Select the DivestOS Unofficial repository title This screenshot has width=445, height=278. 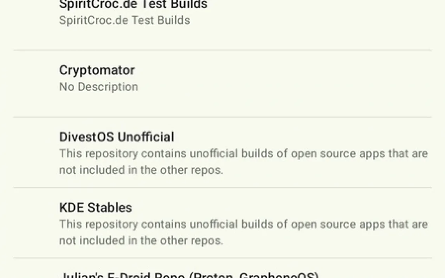(x=117, y=137)
